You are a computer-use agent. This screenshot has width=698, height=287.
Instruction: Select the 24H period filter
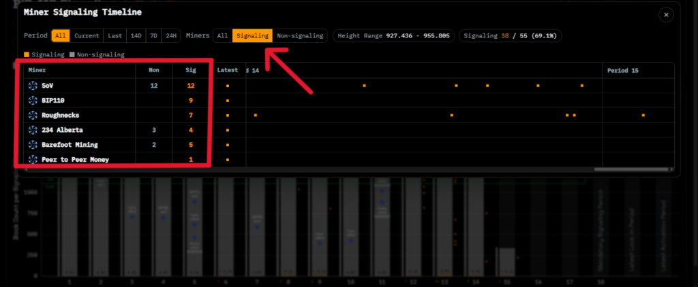pyautogui.click(x=170, y=35)
